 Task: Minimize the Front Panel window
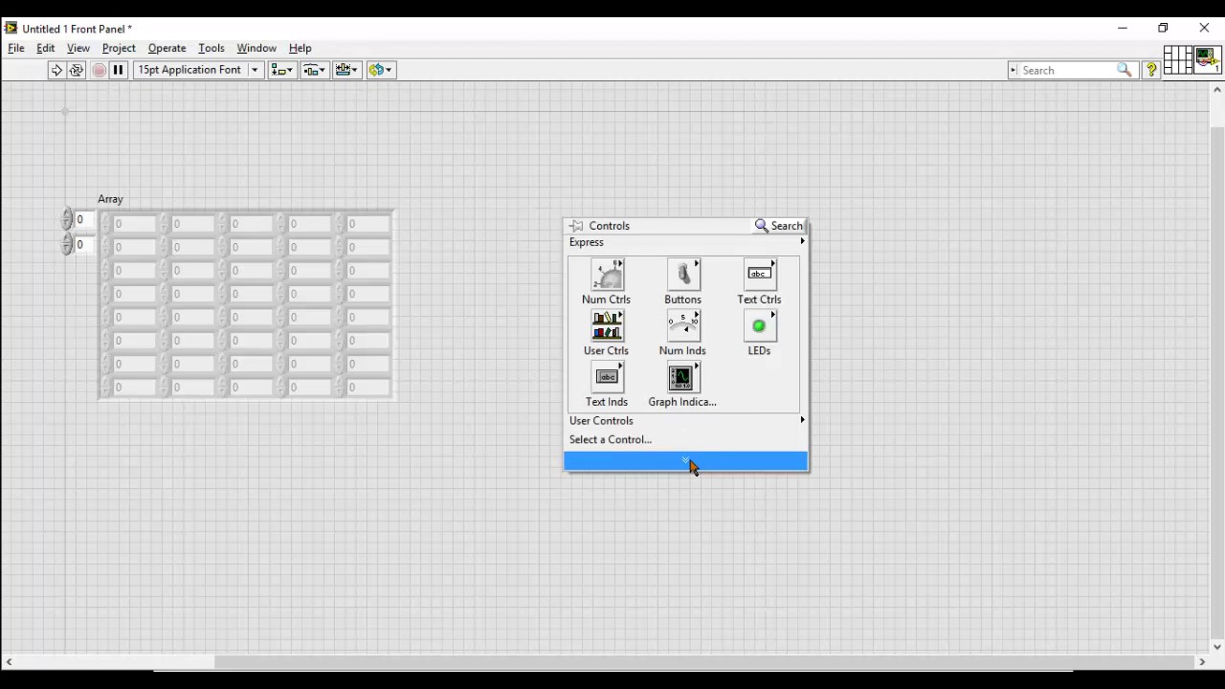1123,28
